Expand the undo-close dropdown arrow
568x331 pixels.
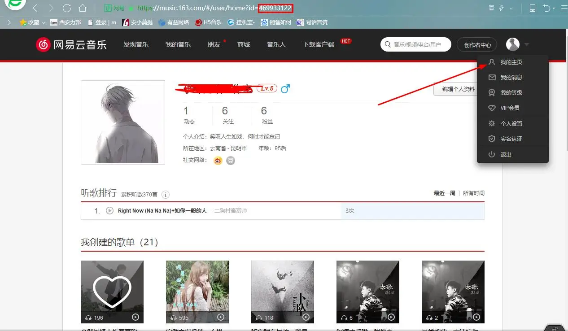click(554, 9)
